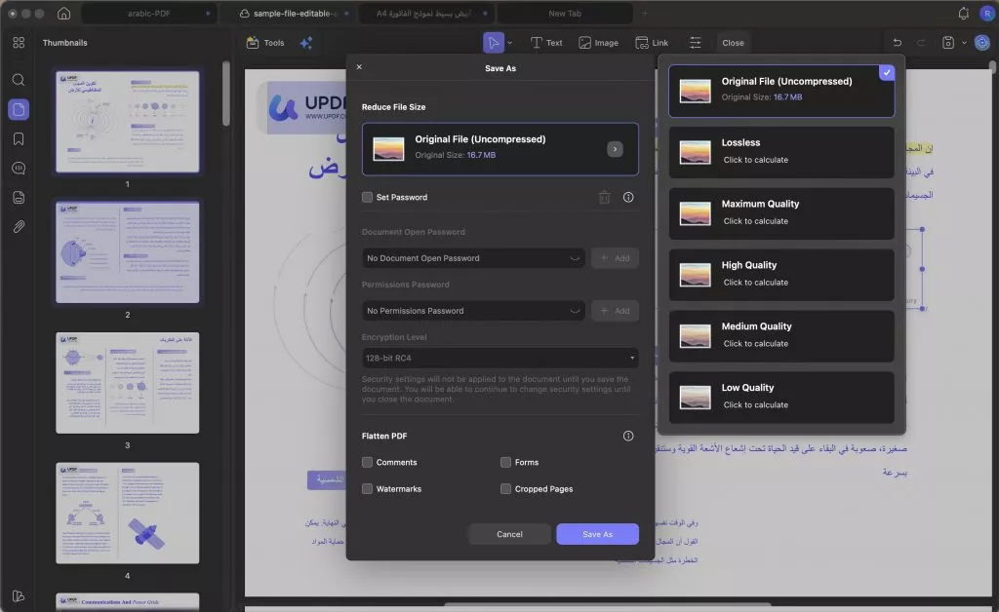Viewport: 999px width, 612px height.
Task: Cancel the Save As dialog
Action: click(509, 534)
